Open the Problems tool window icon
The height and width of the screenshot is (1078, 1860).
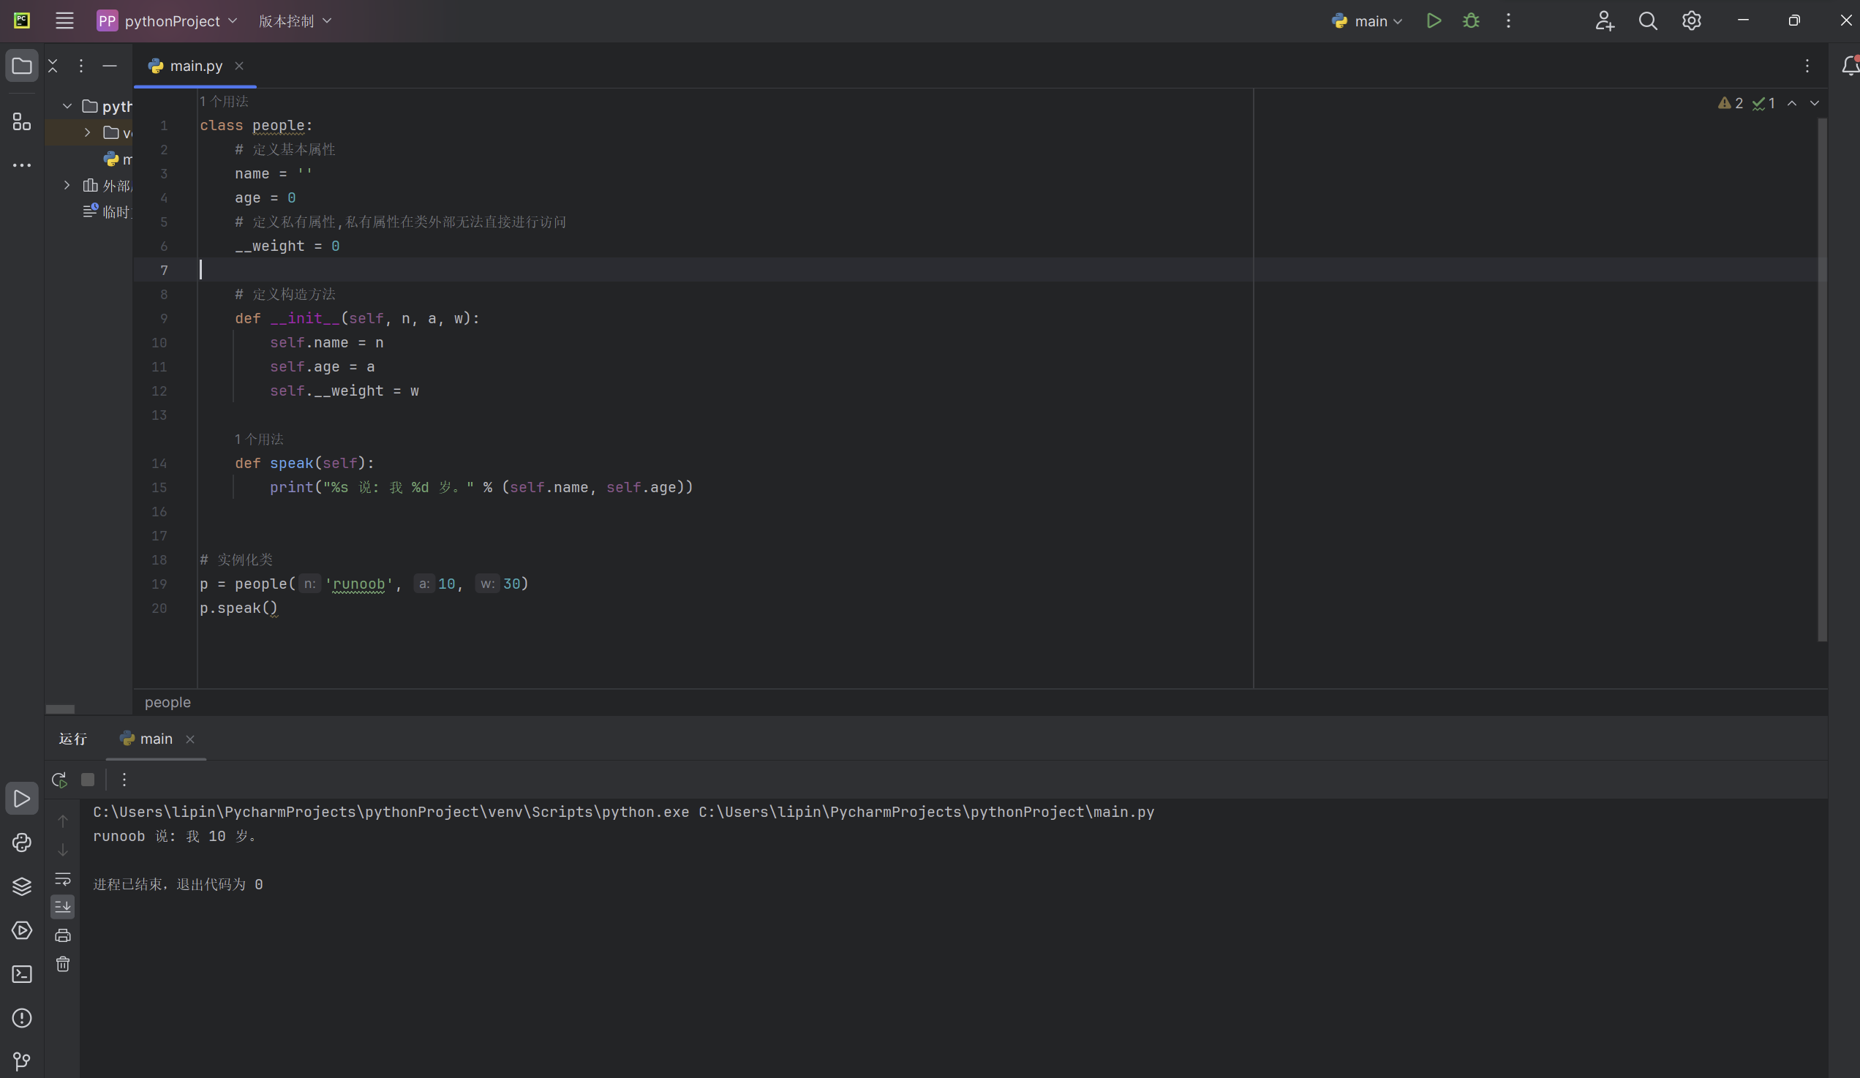click(21, 1018)
